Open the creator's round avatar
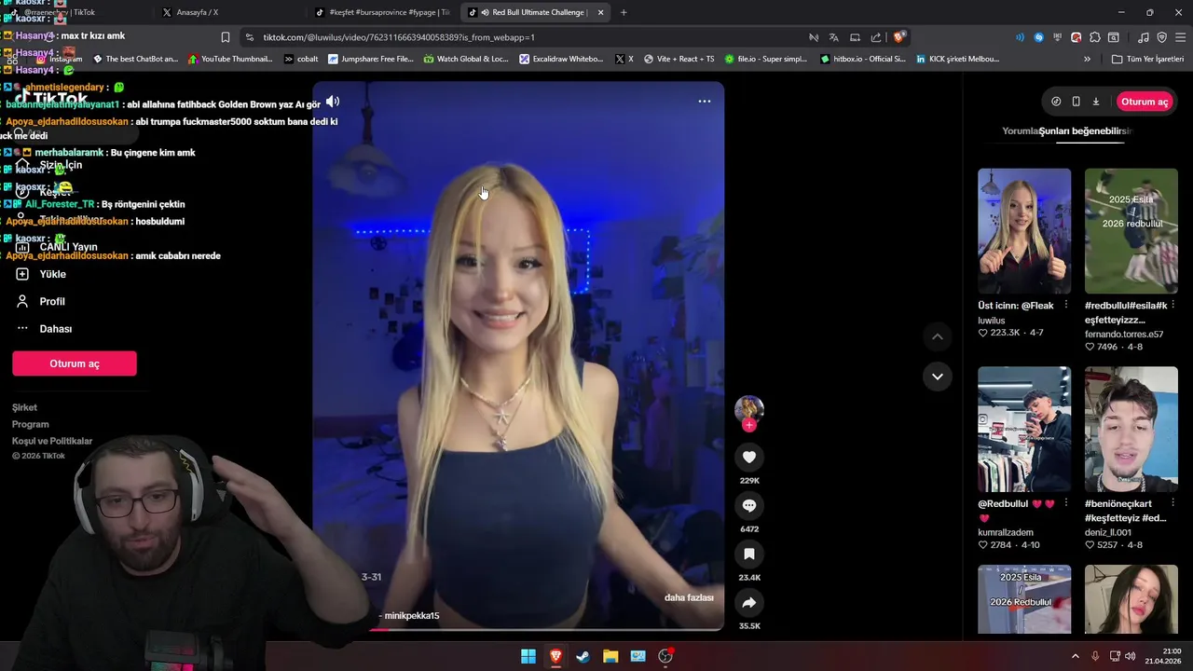 click(749, 409)
